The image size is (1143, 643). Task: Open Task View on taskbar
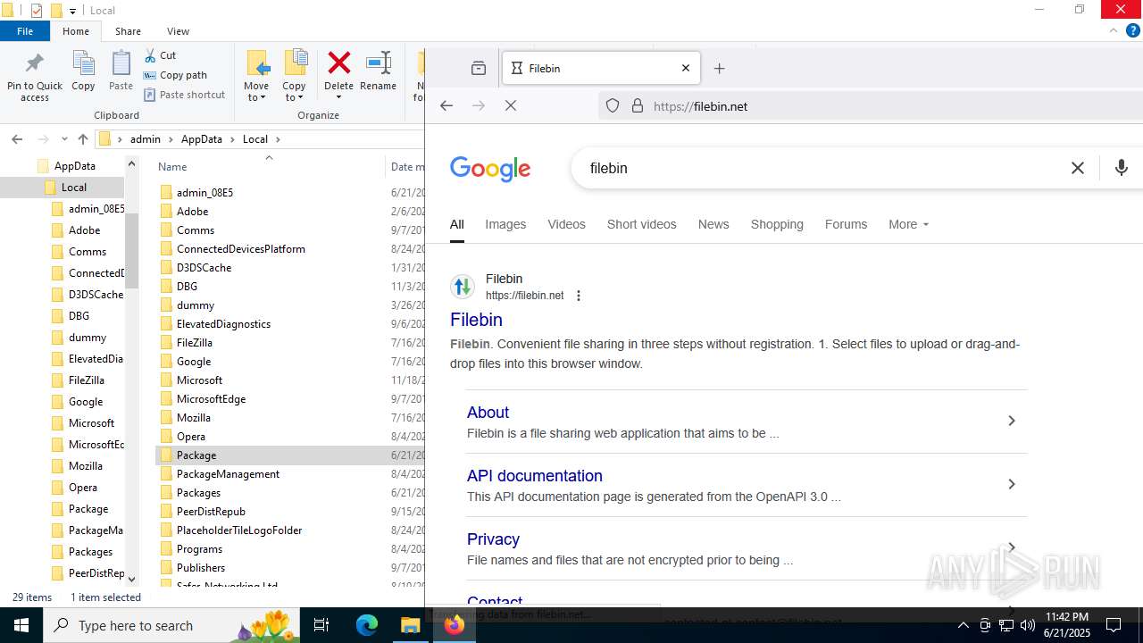[x=322, y=625]
